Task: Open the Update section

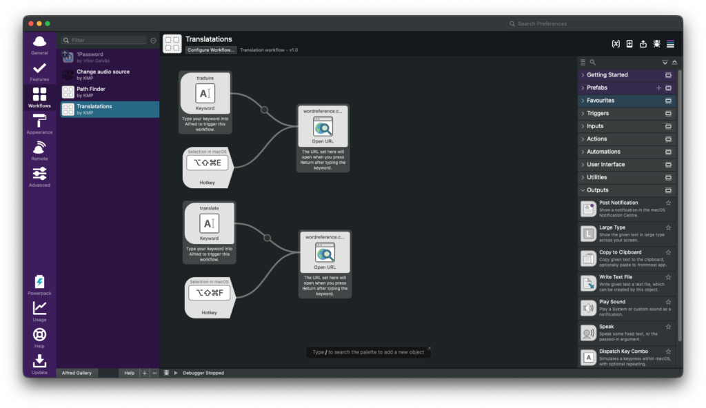Action: pos(39,365)
